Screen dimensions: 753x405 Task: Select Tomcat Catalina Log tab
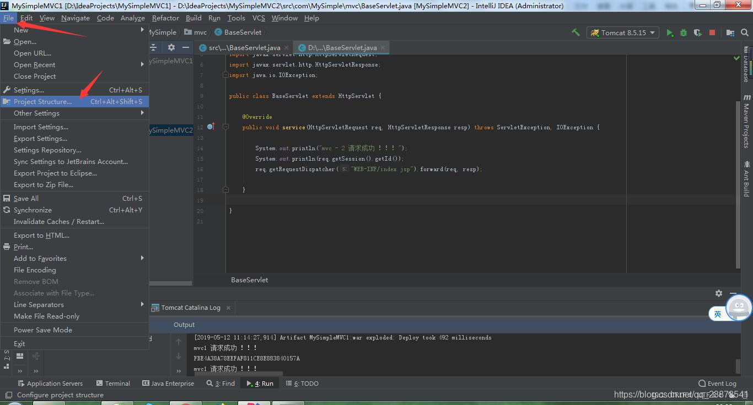191,308
